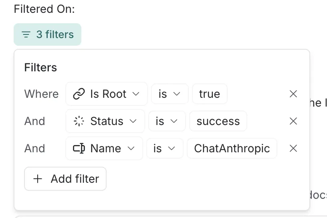Screen dimensions: 327x218
Task: Expand the Status field dropdown
Action: pyautogui.click(x=105, y=121)
